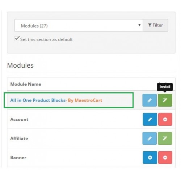
Task: Click the Filter button
Action: 156,25
